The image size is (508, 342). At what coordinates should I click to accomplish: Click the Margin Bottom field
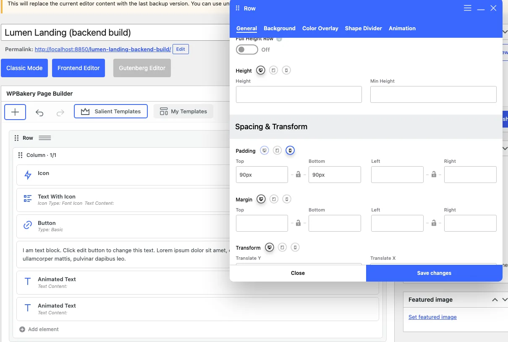335,223
